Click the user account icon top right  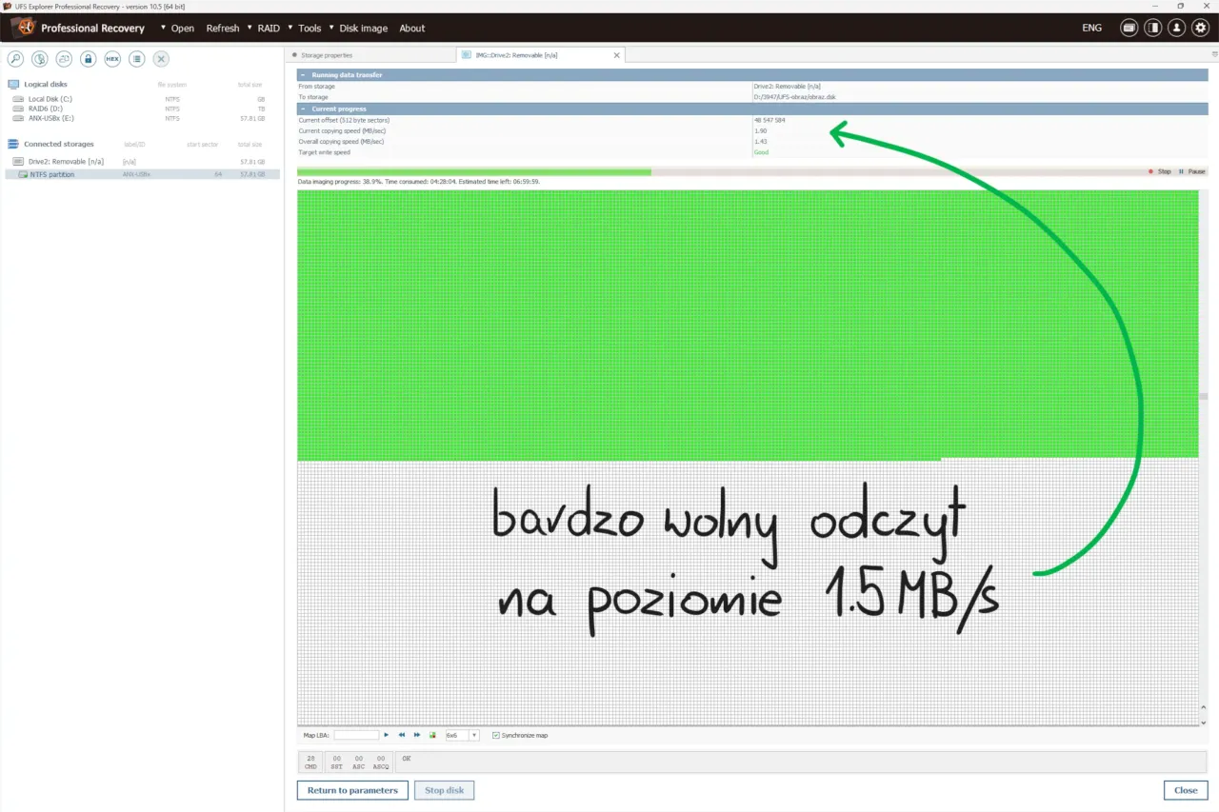[x=1176, y=28]
